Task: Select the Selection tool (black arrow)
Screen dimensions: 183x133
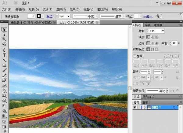Action: [4, 30]
